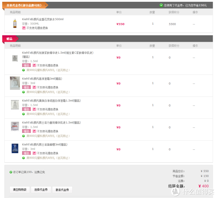
Task: Click the 满900元赠科颜氏6件礼 promo under 男士洁面者喱
Action: point(48,158)
